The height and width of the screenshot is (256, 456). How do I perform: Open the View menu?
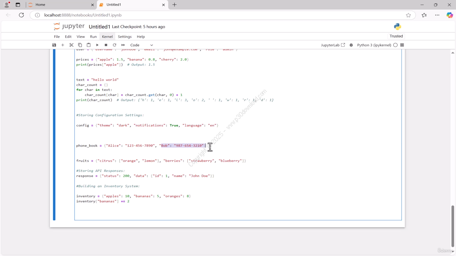pos(81,37)
